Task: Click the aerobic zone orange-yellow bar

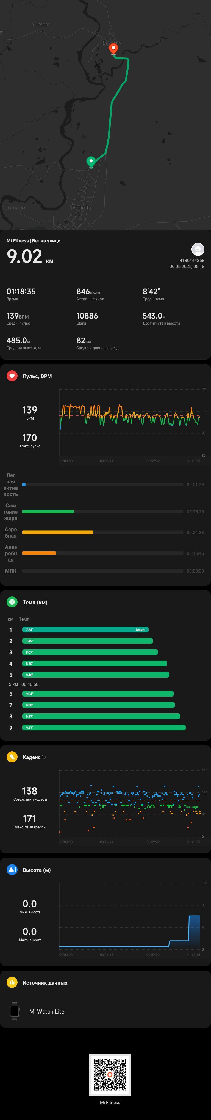Action: [58, 533]
